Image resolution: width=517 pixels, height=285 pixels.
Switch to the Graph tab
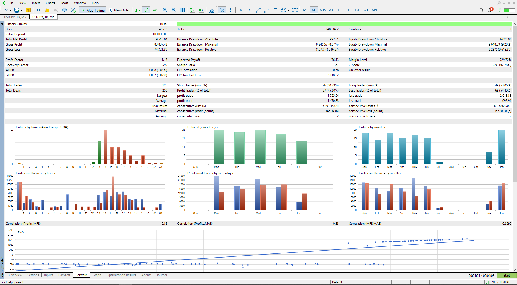click(97, 275)
